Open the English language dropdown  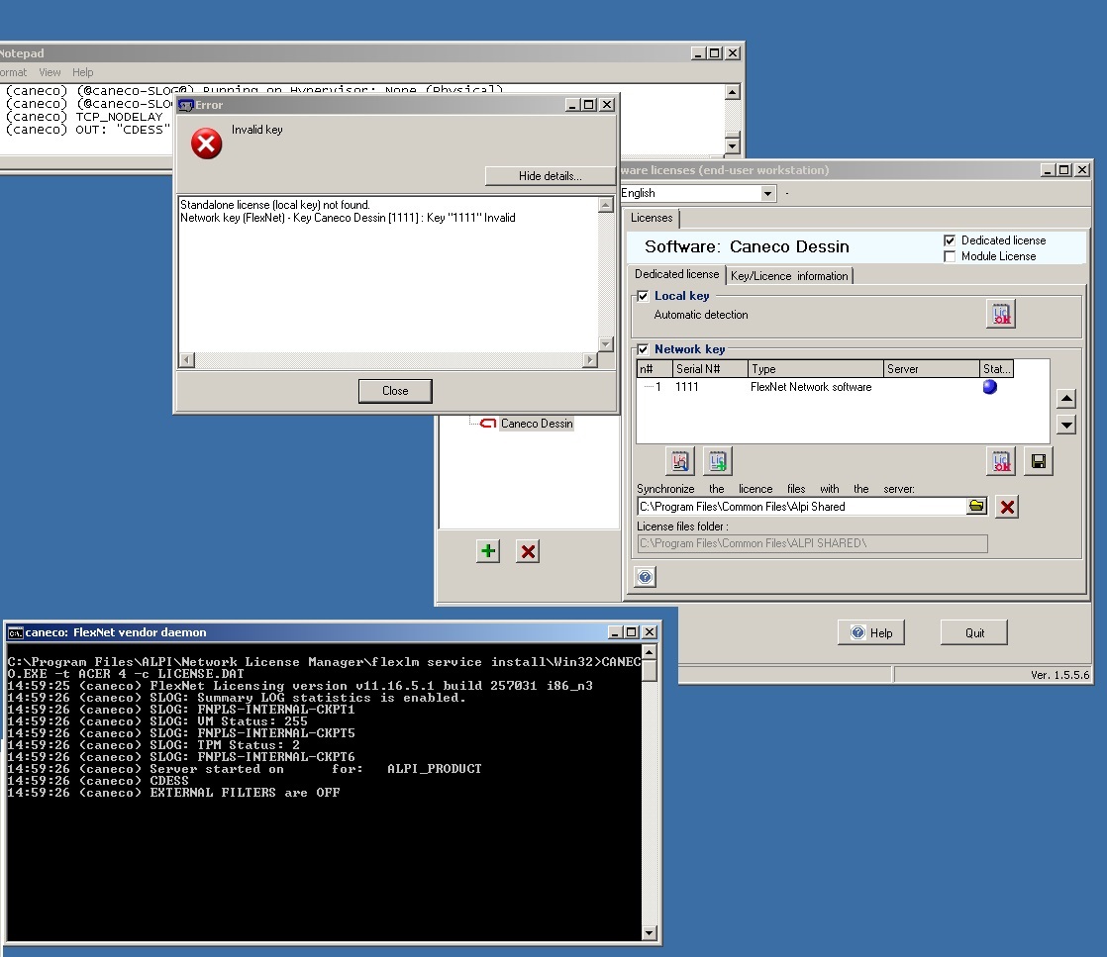point(767,193)
